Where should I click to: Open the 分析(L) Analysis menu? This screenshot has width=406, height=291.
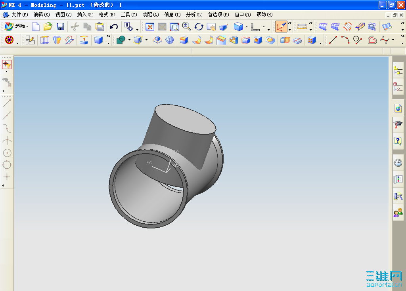[x=194, y=15]
